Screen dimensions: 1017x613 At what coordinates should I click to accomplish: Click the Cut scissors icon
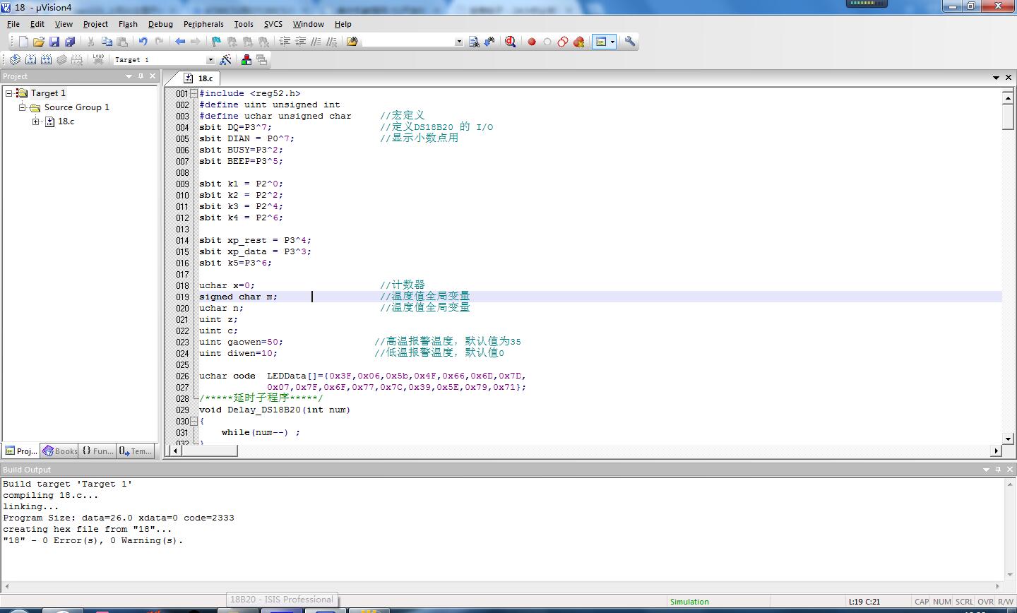click(91, 42)
